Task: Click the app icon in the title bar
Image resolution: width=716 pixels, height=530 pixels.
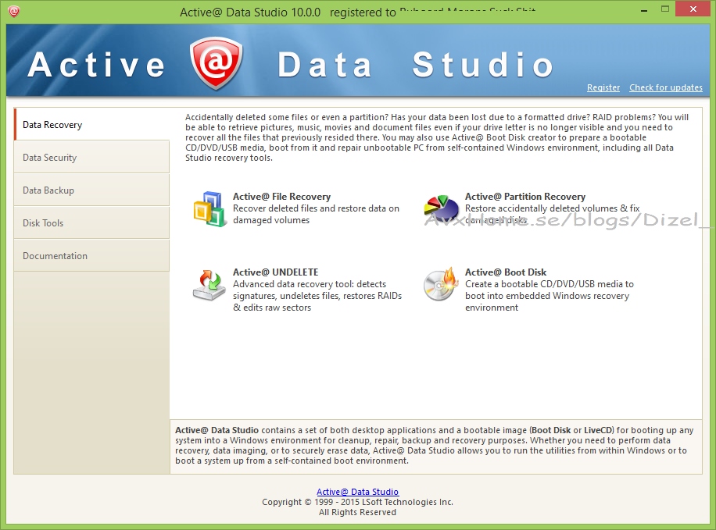Action: point(14,11)
